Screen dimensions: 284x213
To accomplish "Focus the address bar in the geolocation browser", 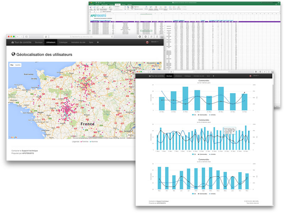I will tap(82, 37).
